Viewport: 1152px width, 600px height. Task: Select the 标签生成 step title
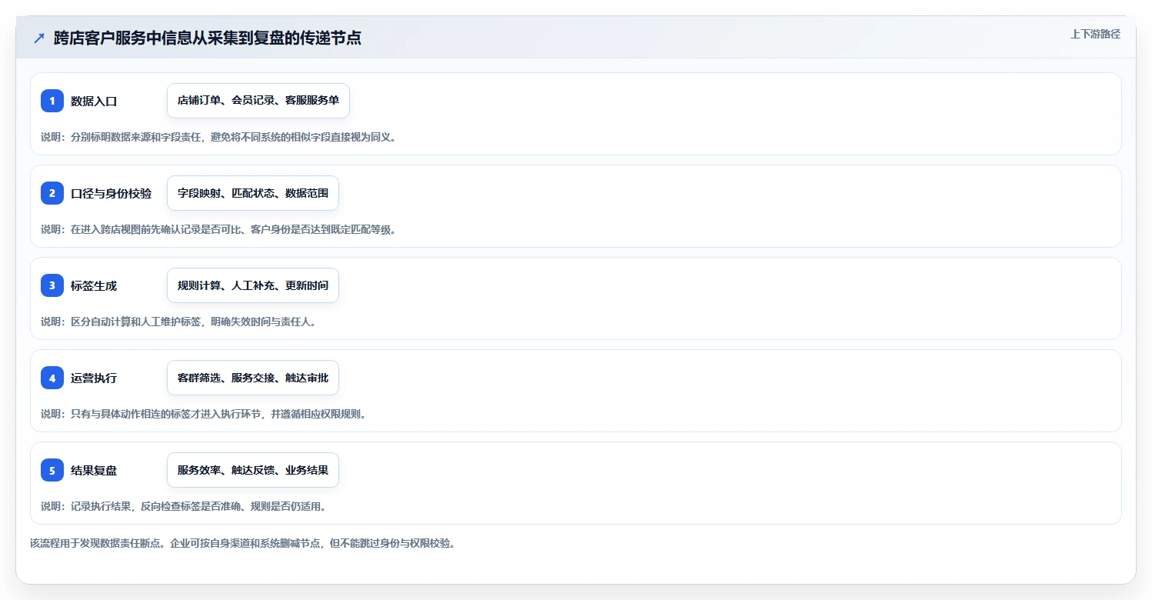point(94,285)
